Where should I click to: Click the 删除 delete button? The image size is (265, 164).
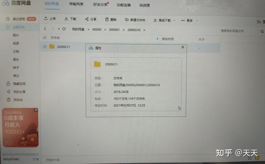(x=111, y=19)
